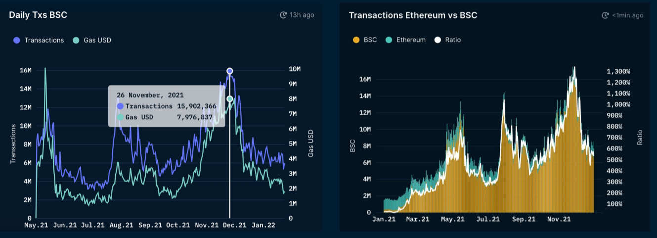Screen dimensions: 657x238
Task: Click the Sep.21 x-axis label in Ethereum vs BSC
Action: coord(524,219)
